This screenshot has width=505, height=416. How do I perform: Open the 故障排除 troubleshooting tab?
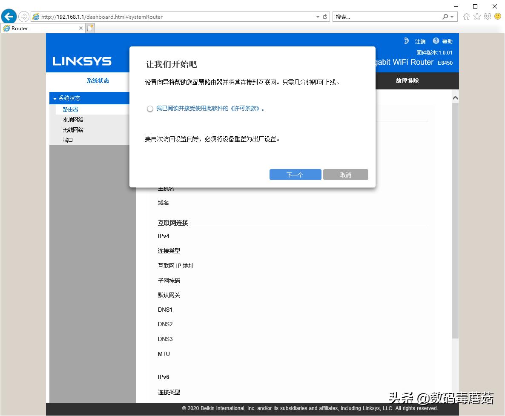tap(407, 80)
